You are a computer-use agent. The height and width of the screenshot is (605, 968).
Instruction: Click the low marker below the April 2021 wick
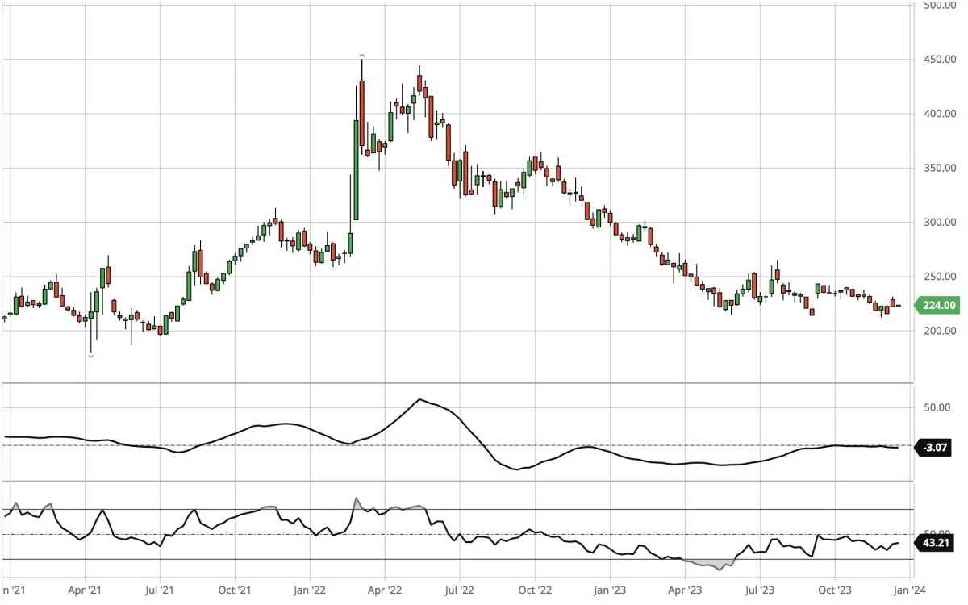click(x=90, y=356)
